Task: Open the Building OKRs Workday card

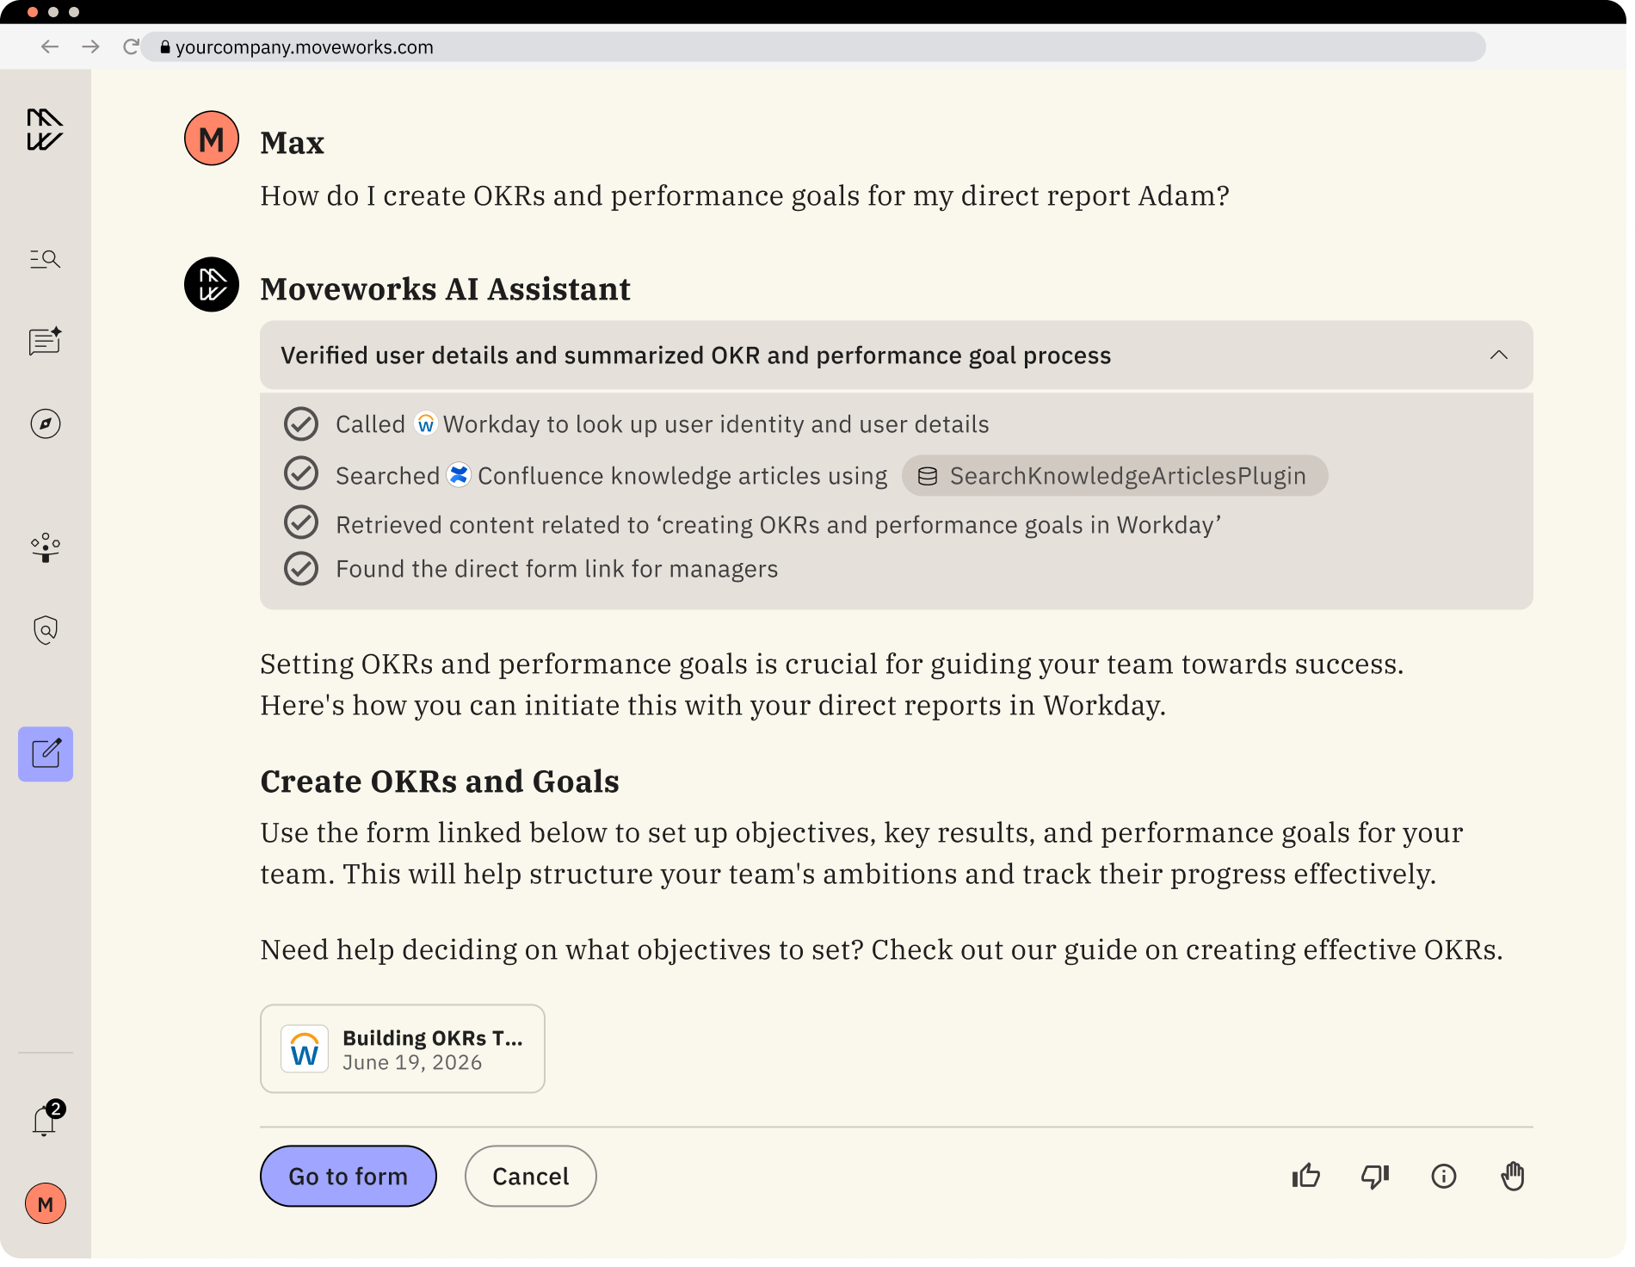Action: 403,1049
